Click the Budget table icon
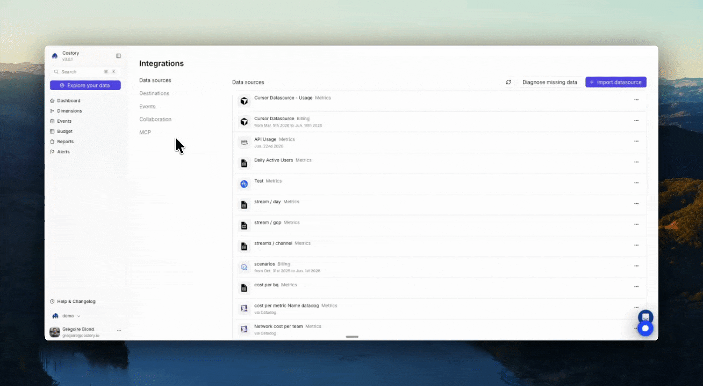This screenshot has width=703, height=386. [52, 131]
